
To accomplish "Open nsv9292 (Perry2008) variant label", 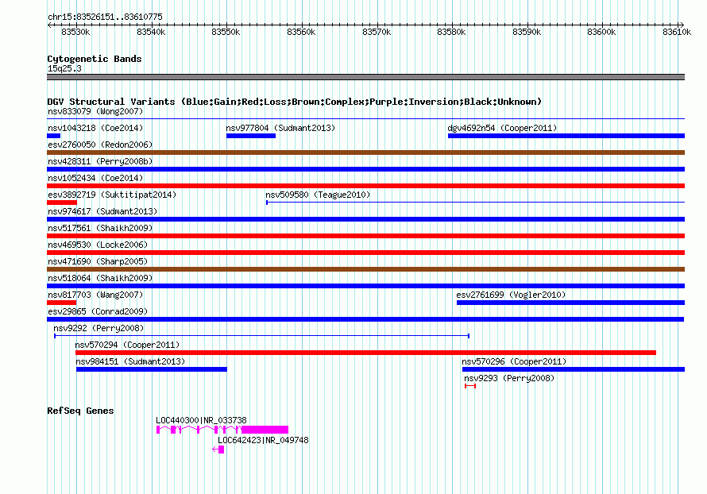I will point(99,328).
